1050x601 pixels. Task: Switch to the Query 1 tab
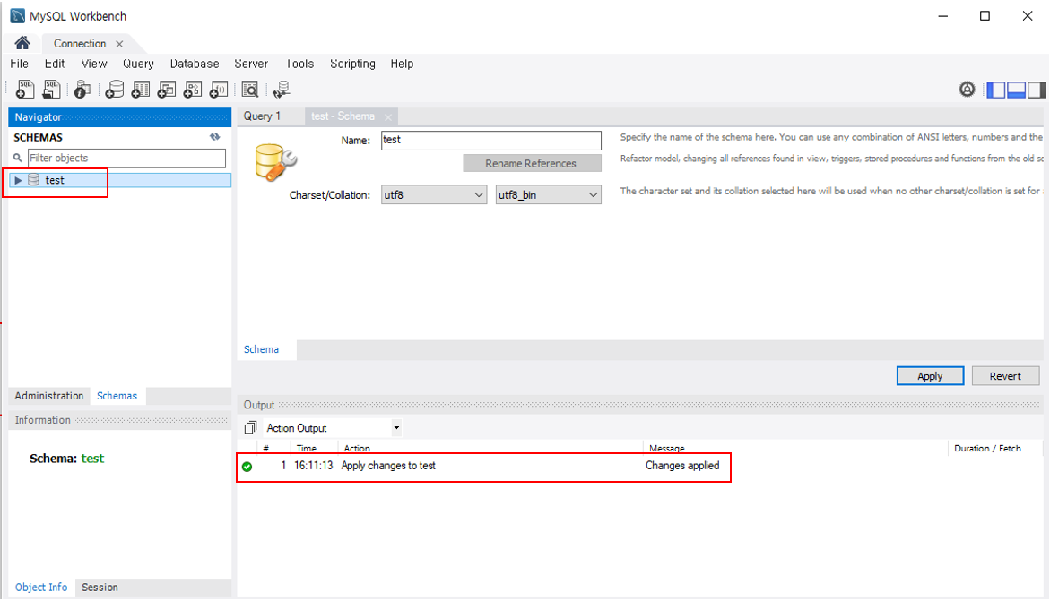tap(263, 116)
